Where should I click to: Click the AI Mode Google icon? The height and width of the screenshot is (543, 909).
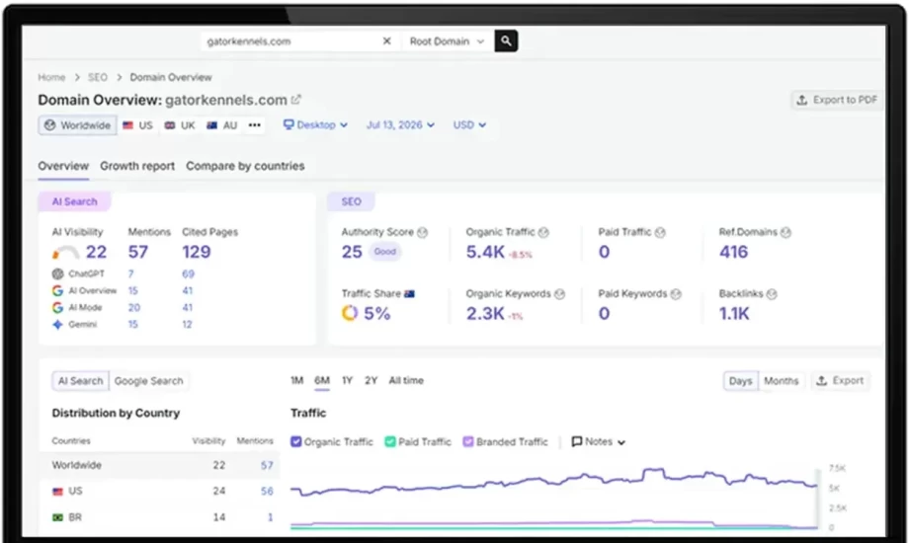(57, 307)
